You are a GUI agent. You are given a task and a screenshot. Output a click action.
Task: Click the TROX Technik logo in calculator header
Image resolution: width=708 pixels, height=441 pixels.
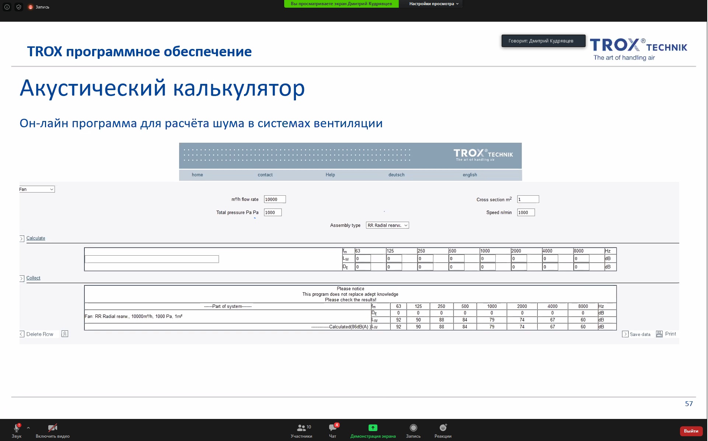[x=483, y=154]
